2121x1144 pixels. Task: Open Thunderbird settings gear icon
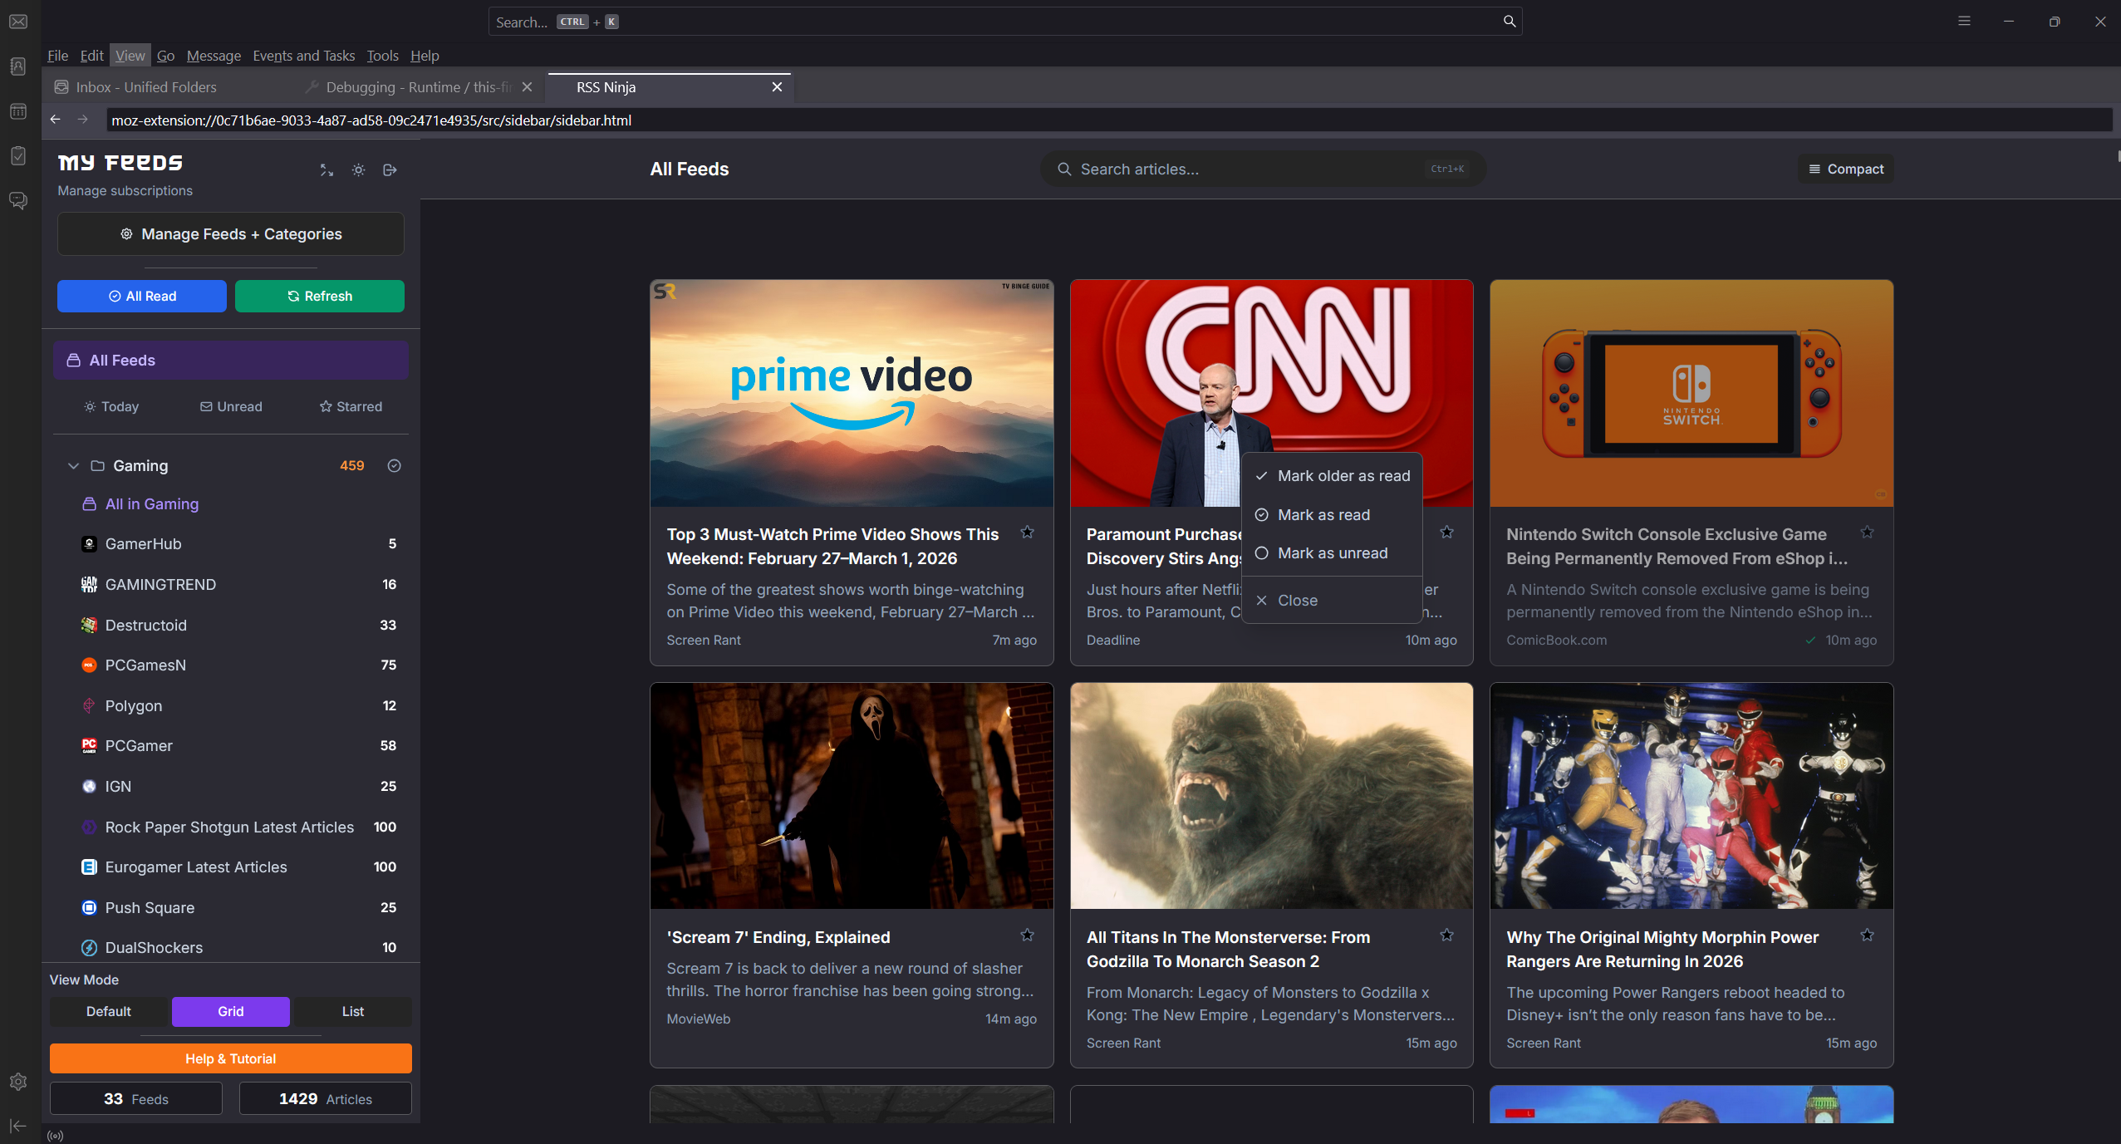tap(18, 1082)
